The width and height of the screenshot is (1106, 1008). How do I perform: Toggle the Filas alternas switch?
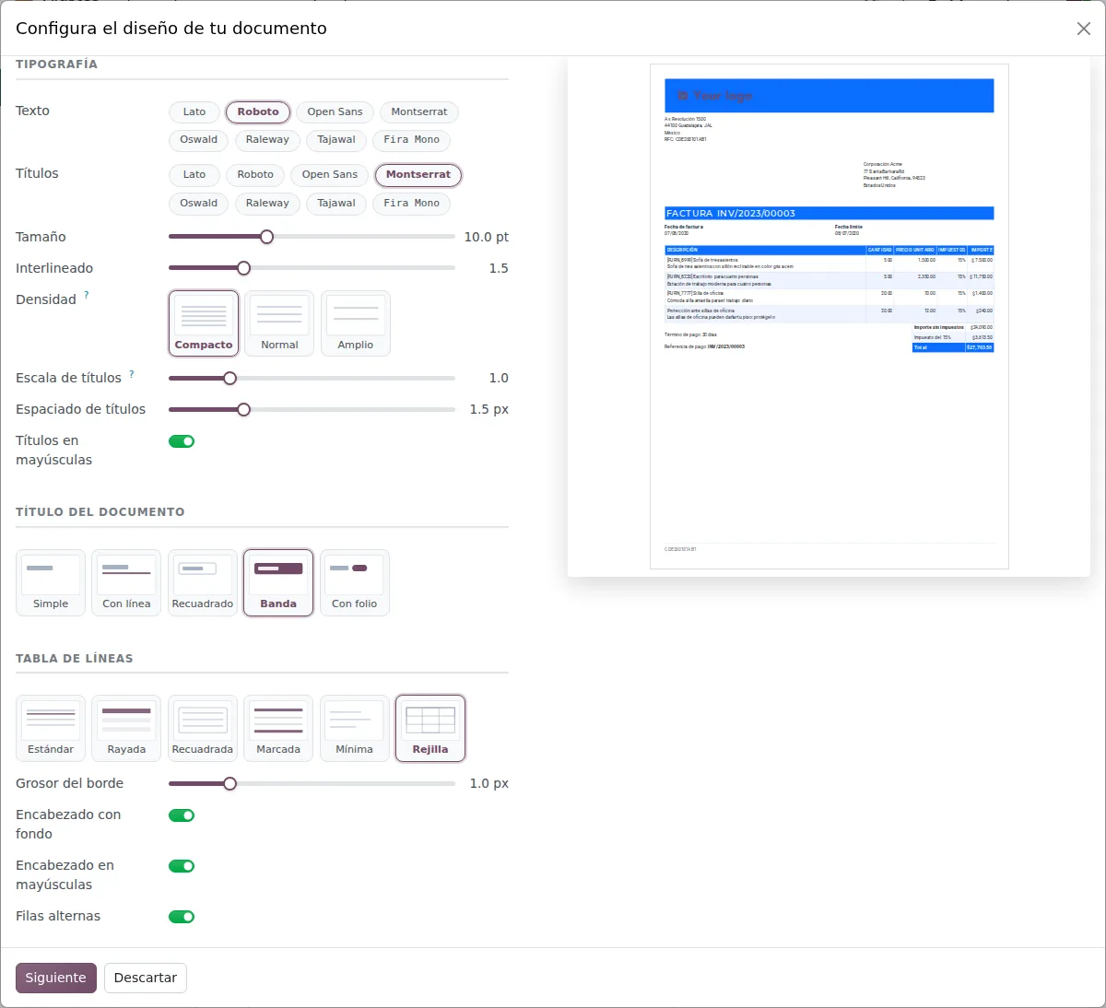pos(182,917)
